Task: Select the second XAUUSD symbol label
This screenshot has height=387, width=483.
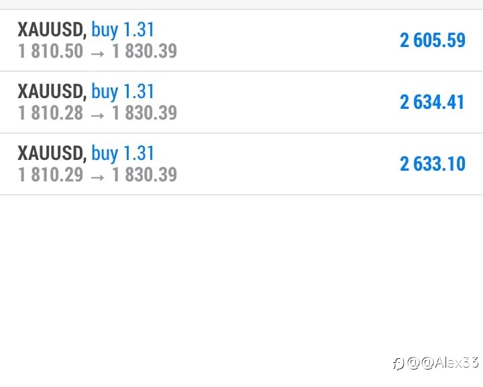Action: click(x=52, y=91)
